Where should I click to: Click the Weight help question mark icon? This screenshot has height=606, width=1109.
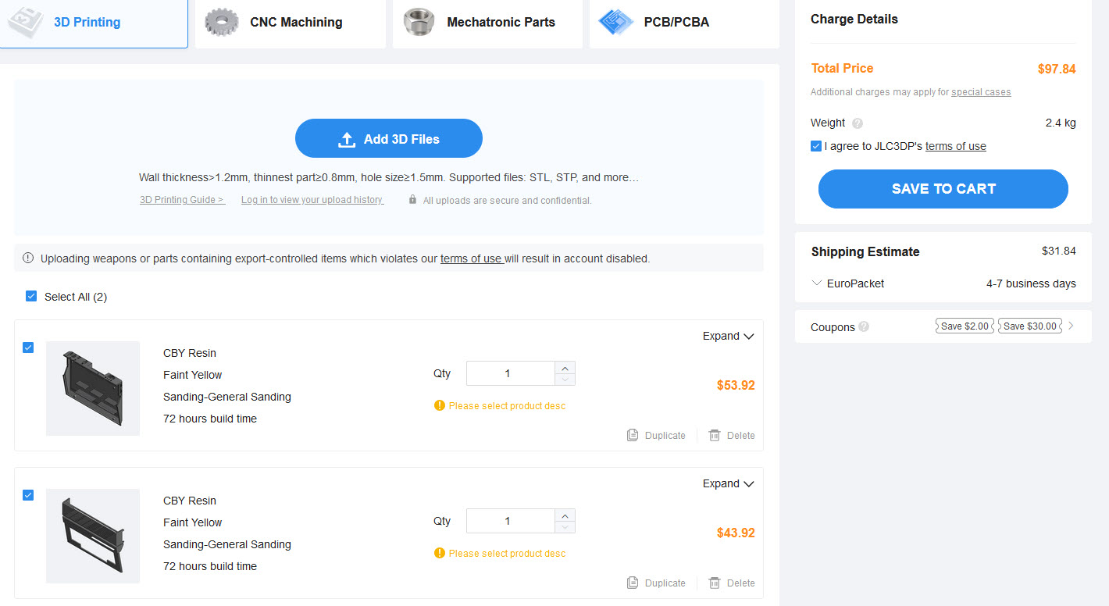tap(858, 123)
